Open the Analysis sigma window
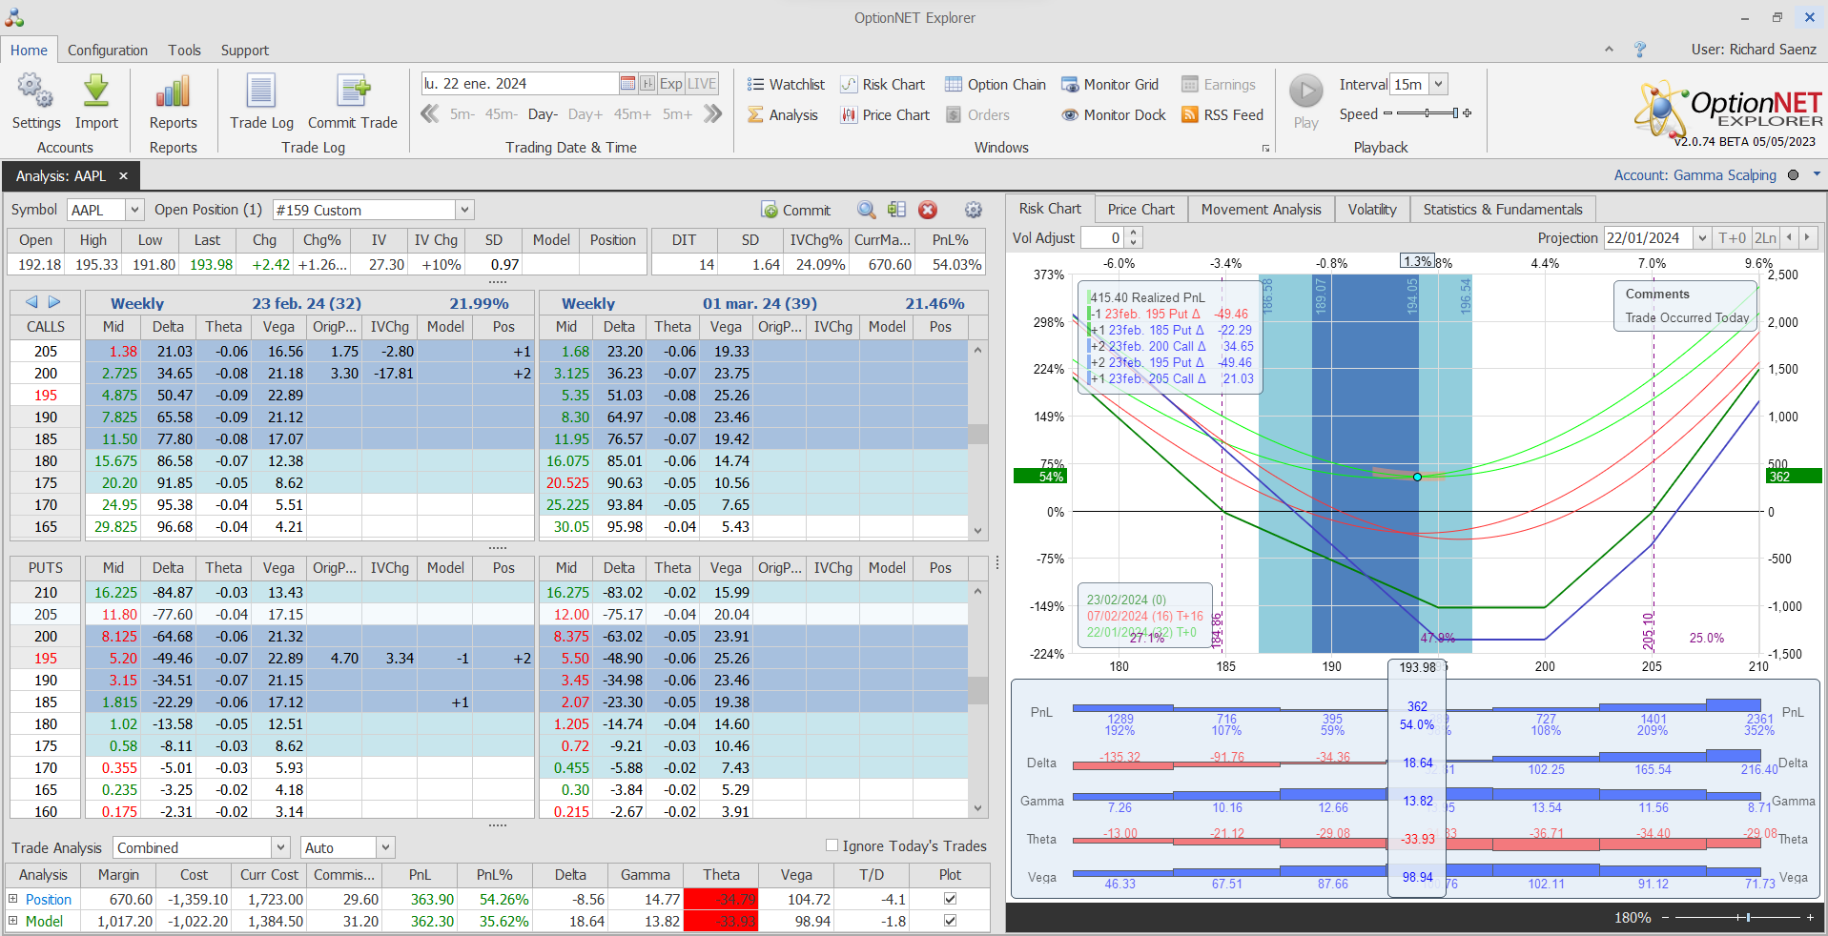Viewport: 1828px width, 936px height. pyautogui.click(x=783, y=115)
